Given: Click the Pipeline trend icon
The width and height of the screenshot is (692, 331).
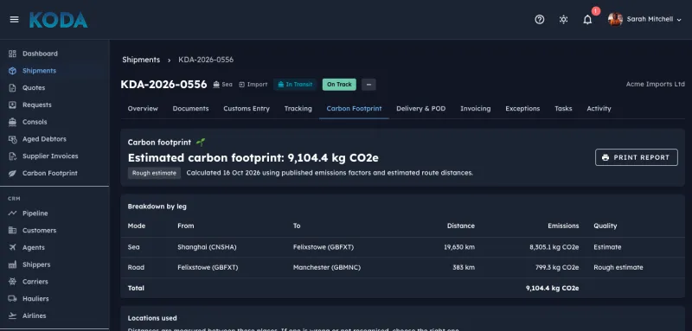Looking at the screenshot, I should pos(12,213).
